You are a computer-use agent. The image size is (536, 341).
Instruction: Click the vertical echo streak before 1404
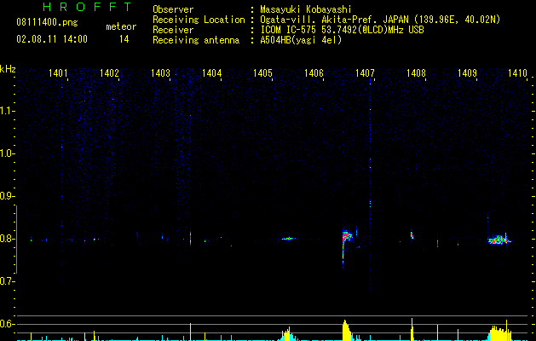tap(190, 238)
